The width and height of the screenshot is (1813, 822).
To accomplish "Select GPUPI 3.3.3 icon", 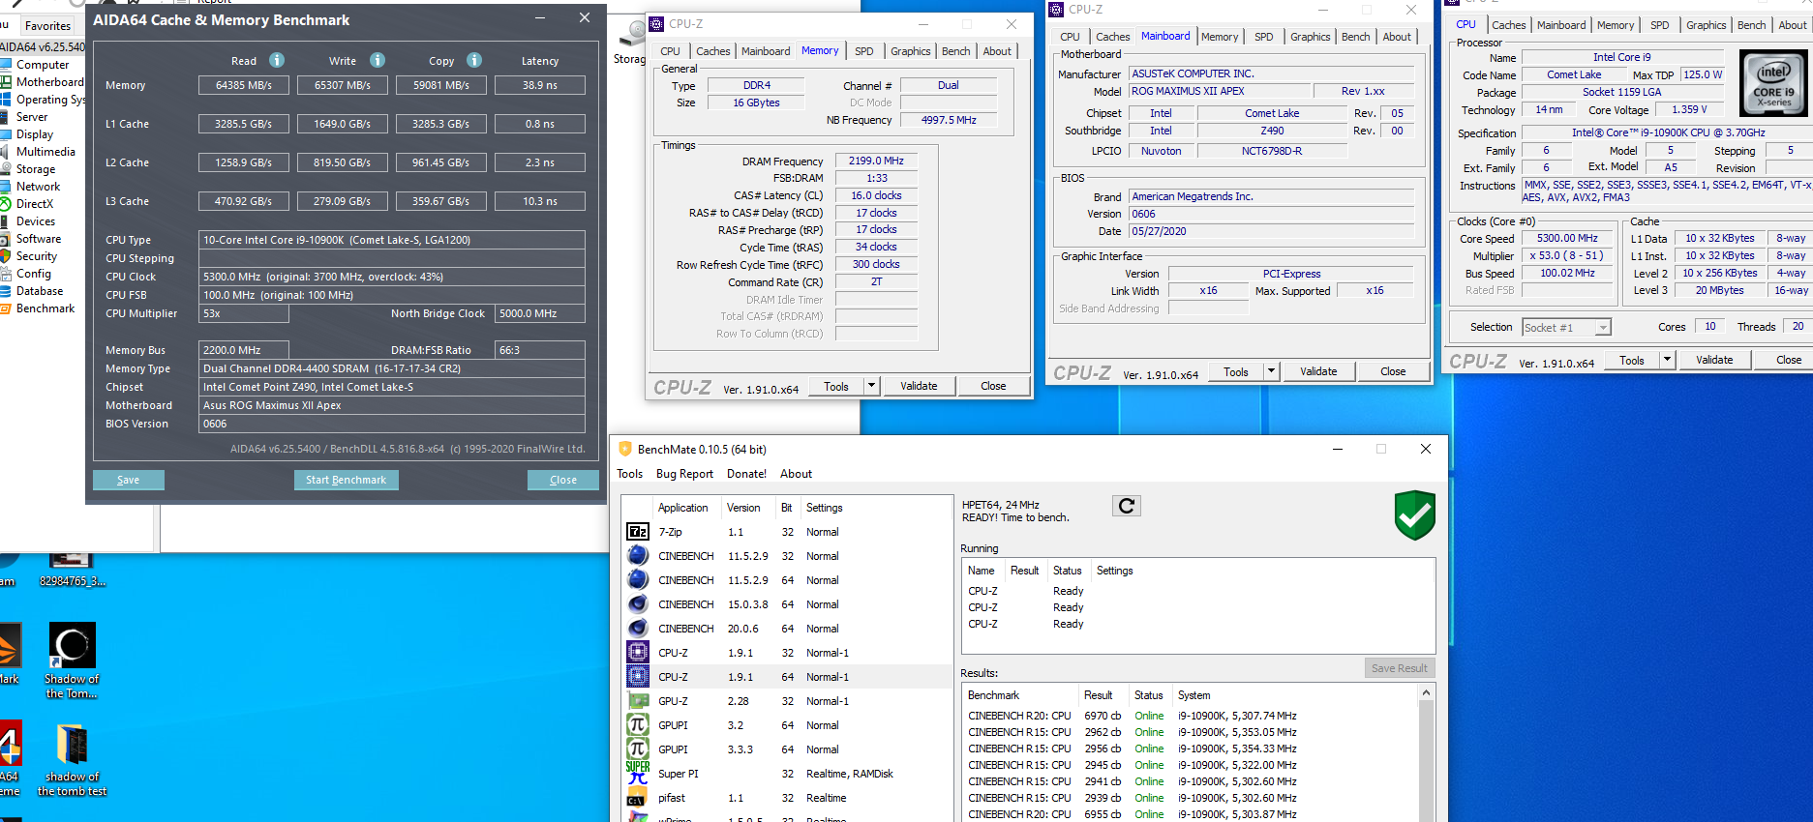I will pyautogui.click(x=638, y=749).
